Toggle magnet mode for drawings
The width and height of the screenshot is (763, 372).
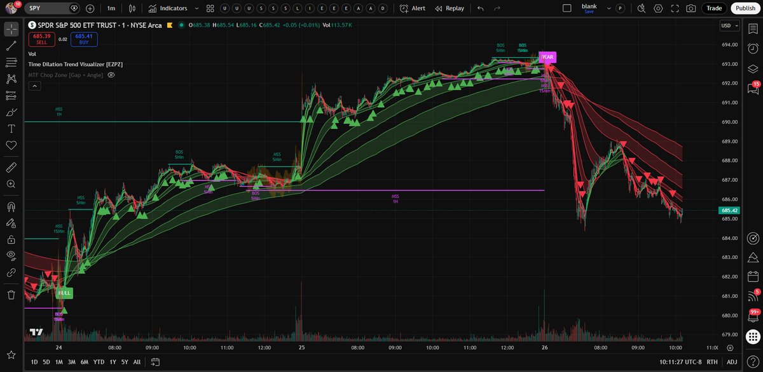[11, 206]
